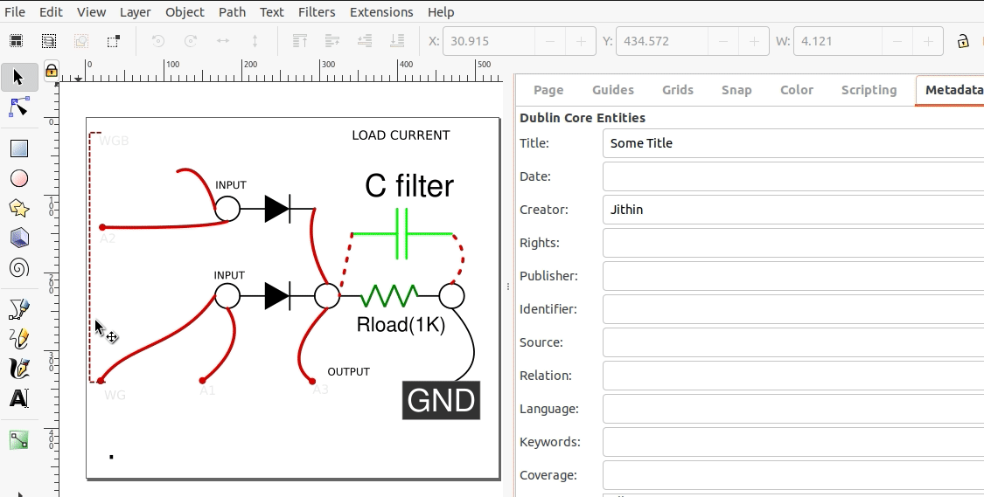Viewport: 984px width, 497px height.
Task: Select the Node editing tool
Action: tap(18, 107)
